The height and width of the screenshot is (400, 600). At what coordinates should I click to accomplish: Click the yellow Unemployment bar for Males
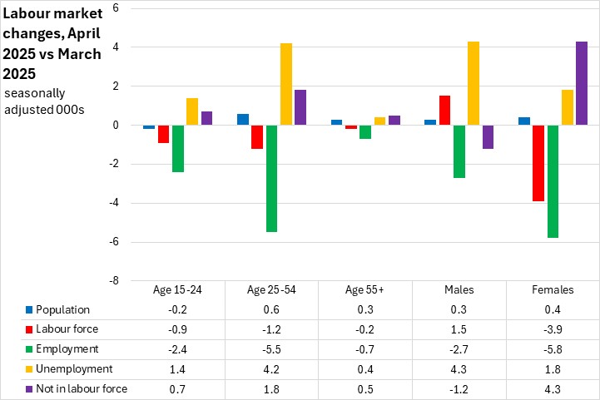pos(474,83)
